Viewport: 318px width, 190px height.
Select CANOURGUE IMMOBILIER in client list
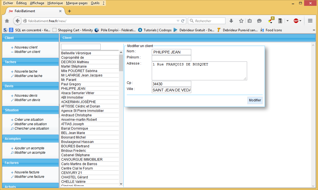point(90,160)
